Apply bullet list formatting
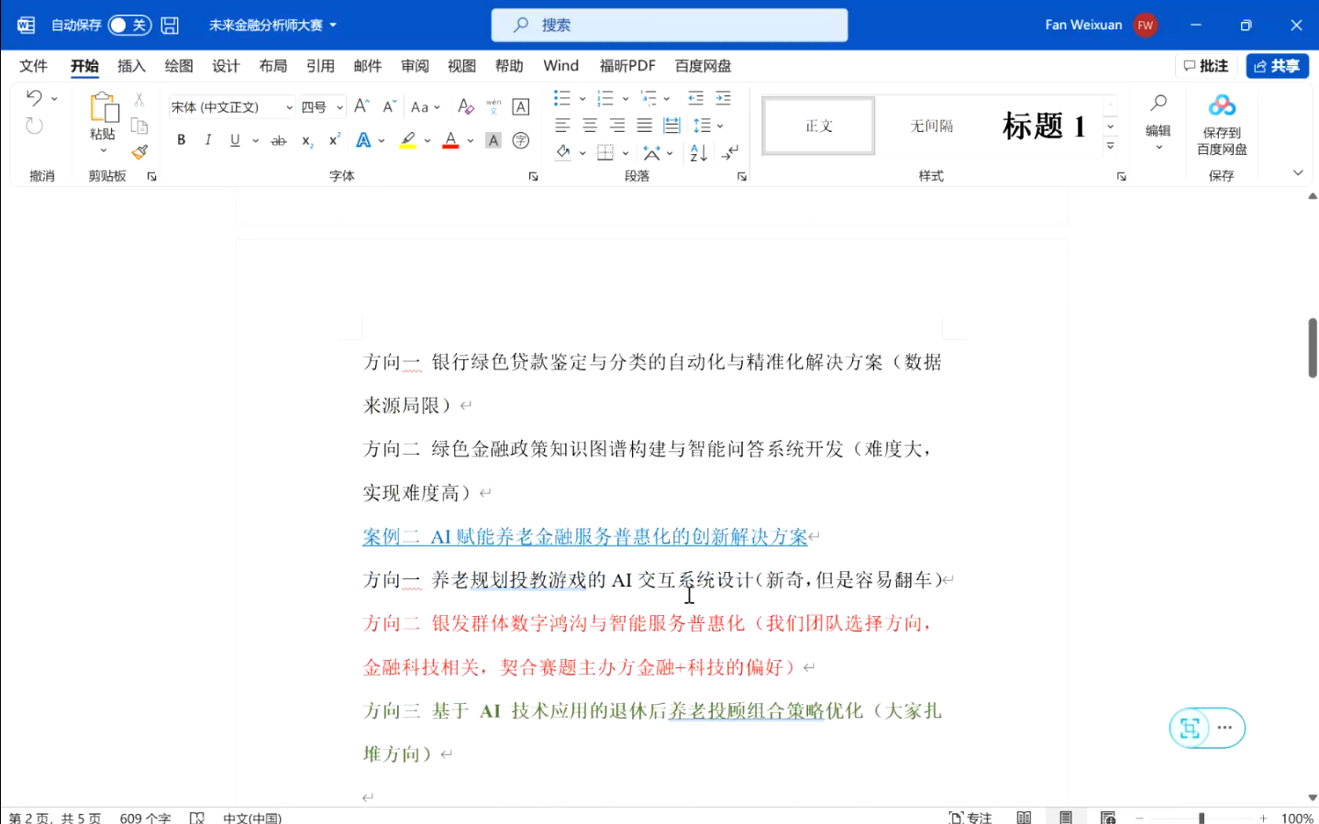Screen dimensions: 1319x824 point(562,98)
